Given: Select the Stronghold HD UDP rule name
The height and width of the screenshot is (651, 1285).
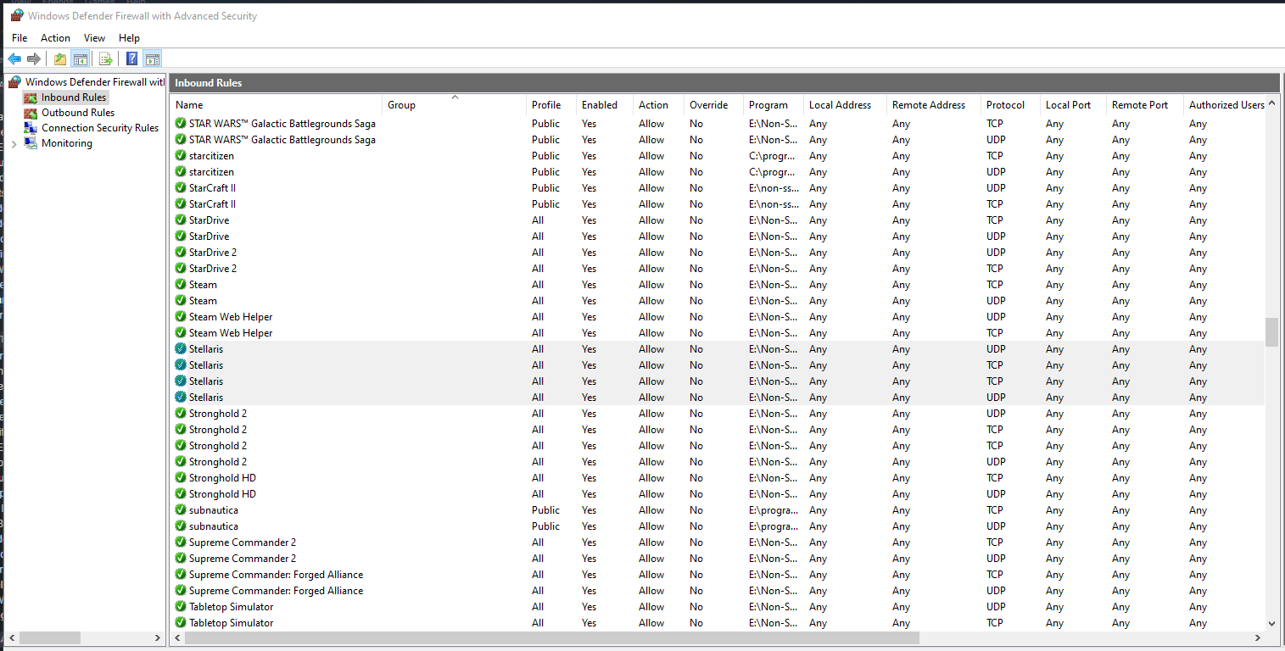Looking at the screenshot, I should [x=222, y=494].
